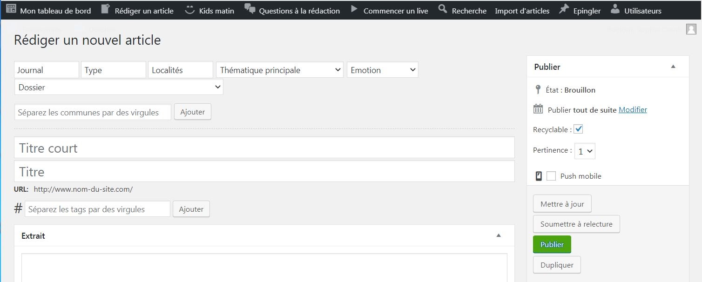Expand the Dossier select list
Viewport: 702px width, 282px height.
pyautogui.click(x=119, y=87)
